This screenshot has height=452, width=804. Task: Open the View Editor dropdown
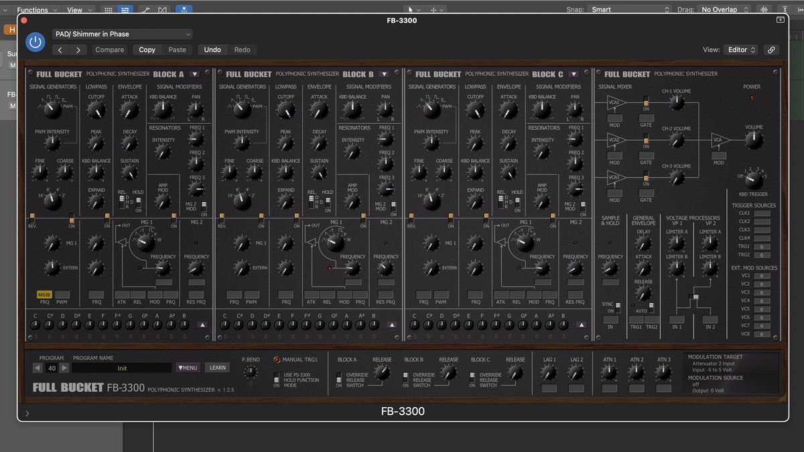point(741,50)
